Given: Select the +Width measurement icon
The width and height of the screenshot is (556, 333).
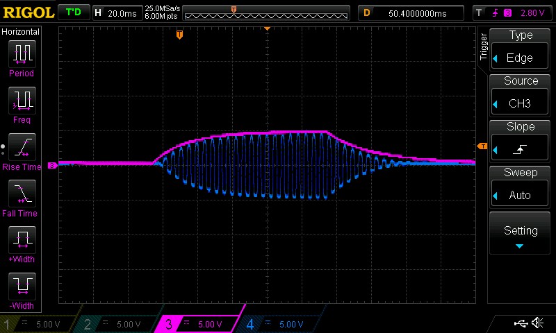Looking at the screenshot, I should tap(21, 239).
